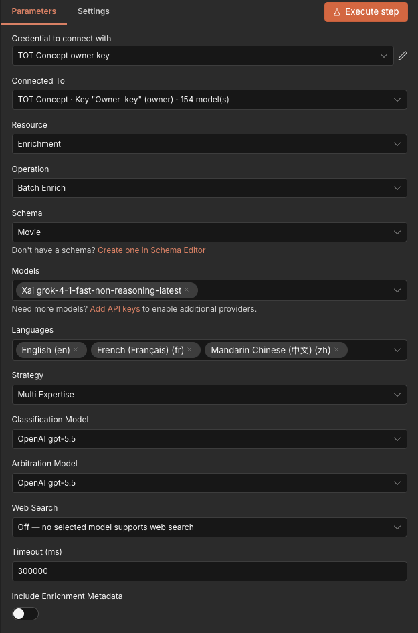This screenshot has width=418, height=633.
Task: Open the Web Search dropdown
Action: click(209, 527)
